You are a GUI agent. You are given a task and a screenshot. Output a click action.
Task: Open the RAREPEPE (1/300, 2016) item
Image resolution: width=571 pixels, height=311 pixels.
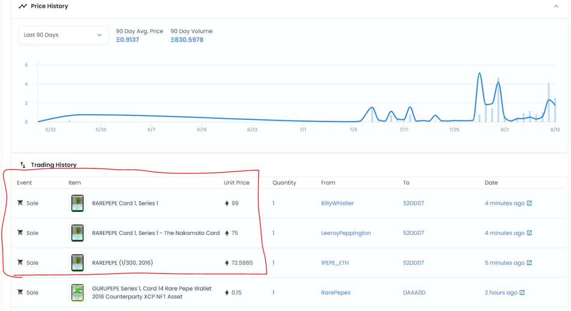coord(122,263)
